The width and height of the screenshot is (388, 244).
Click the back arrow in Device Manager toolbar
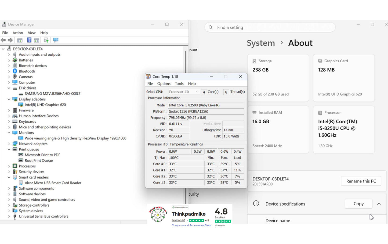click(x=3, y=40)
